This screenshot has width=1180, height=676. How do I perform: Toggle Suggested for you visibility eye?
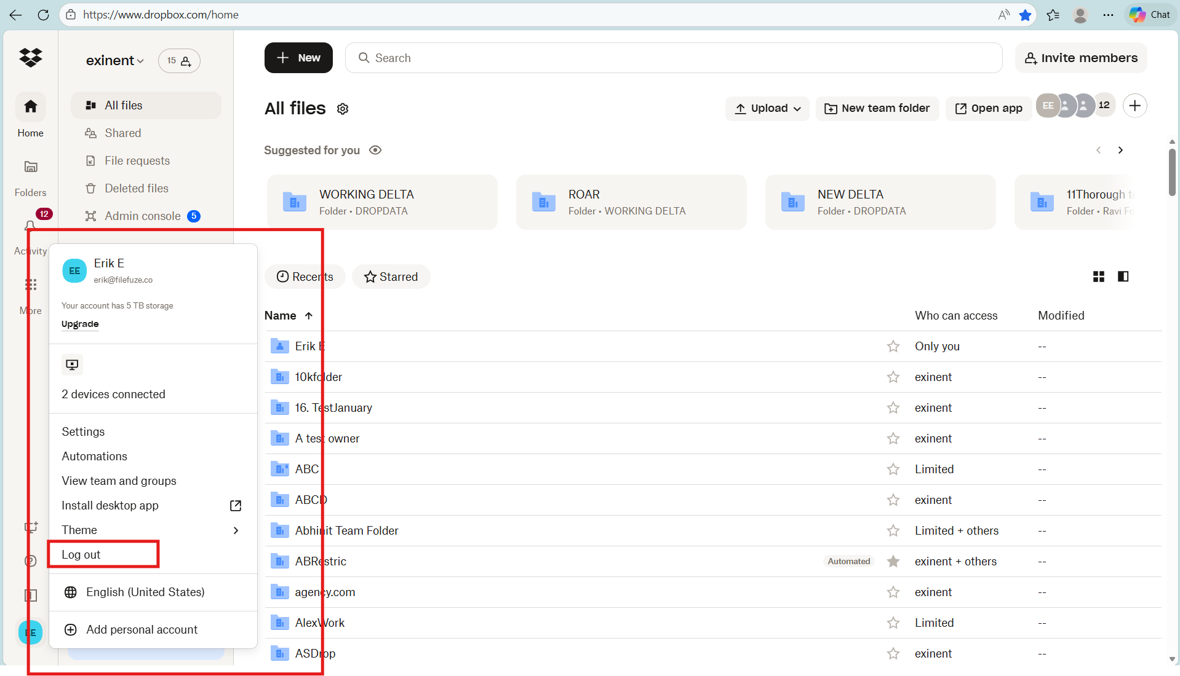(x=375, y=151)
